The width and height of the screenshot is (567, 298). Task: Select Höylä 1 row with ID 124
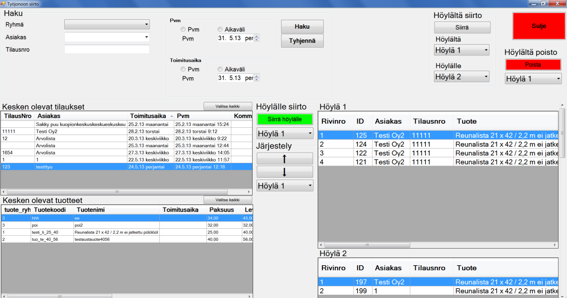pyautogui.click(x=438, y=144)
